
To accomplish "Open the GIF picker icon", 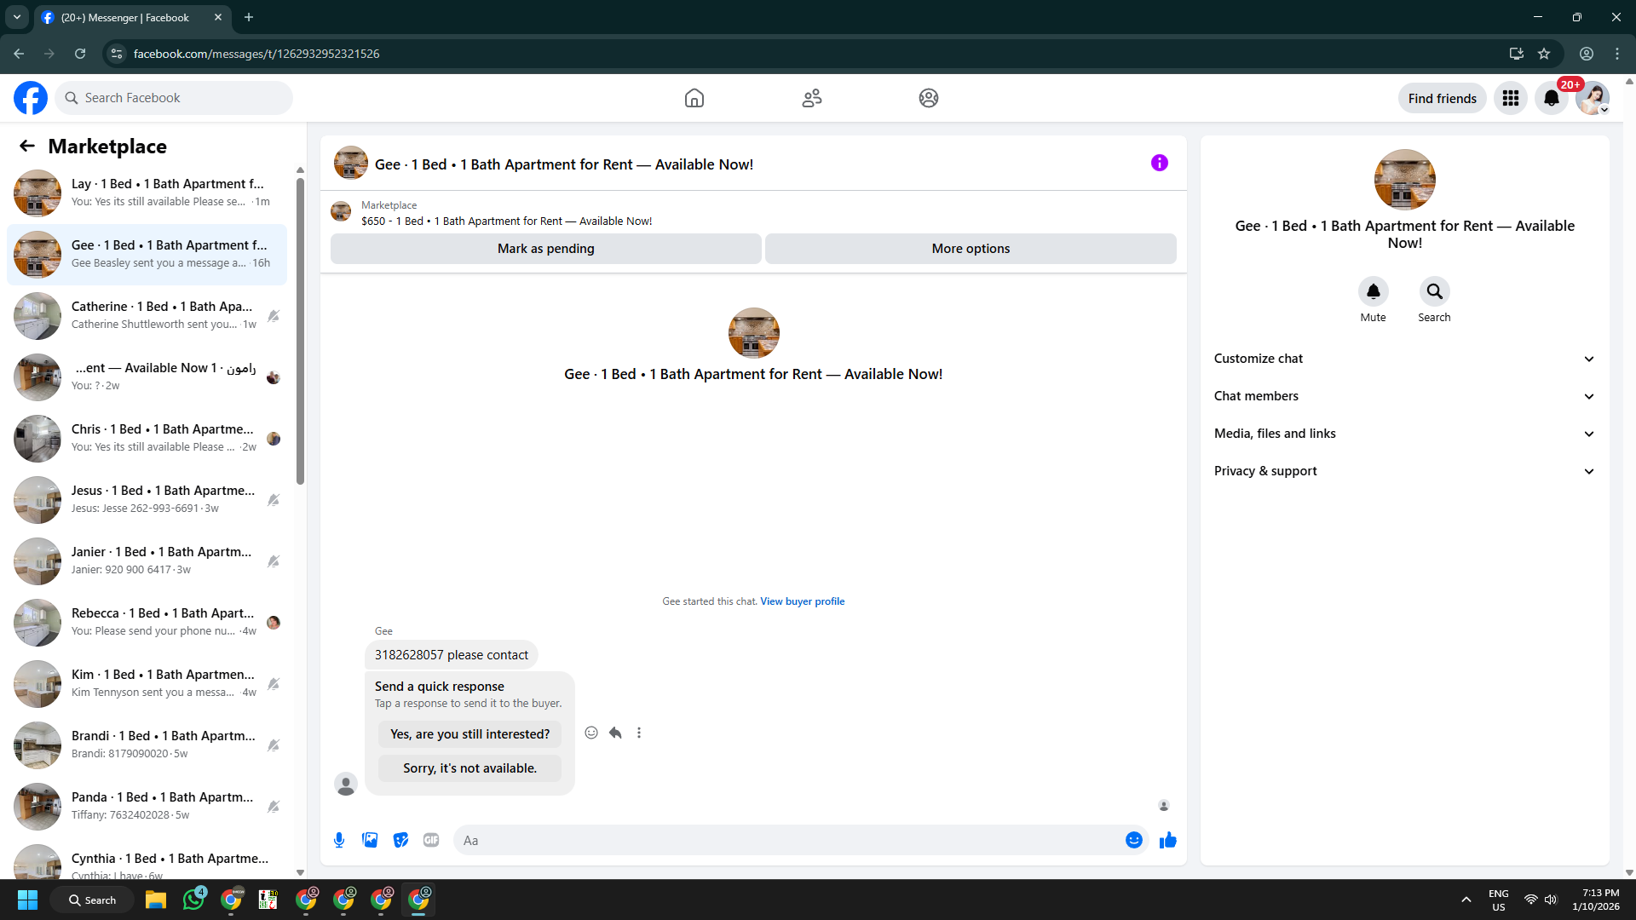I will pyautogui.click(x=431, y=840).
